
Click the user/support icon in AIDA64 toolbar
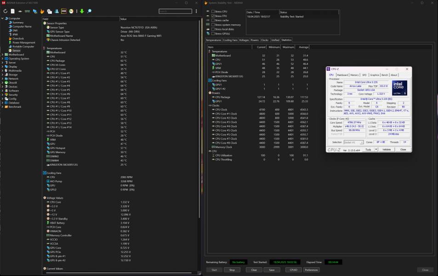tap(57, 11)
